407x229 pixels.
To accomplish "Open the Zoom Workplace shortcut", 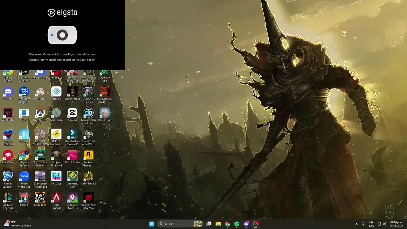I will pos(24,180).
